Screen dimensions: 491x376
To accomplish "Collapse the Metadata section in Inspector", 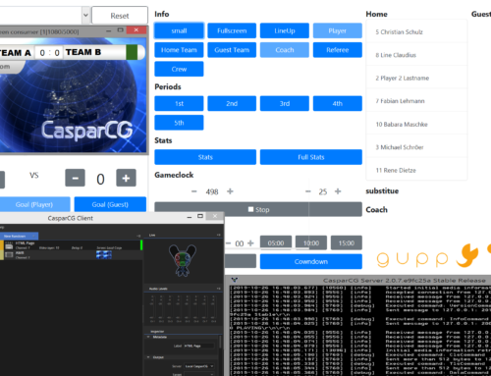I will coord(148,337).
